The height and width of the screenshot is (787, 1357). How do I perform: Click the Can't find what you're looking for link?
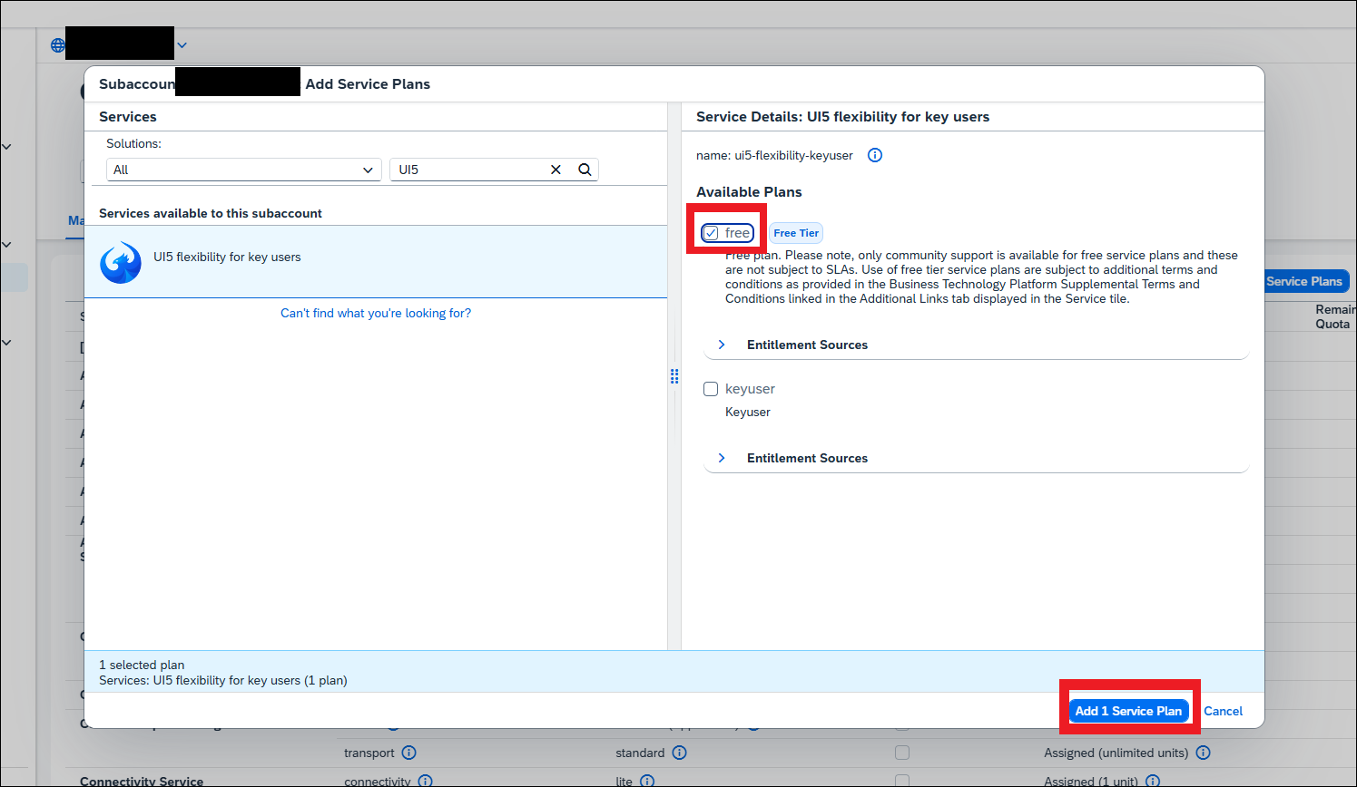(x=376, y=312)
